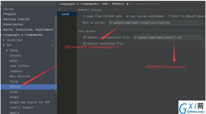Screen dimensions: 206x114
Task: Click the Default configuration file path field
Action: [x=167, y=37]
